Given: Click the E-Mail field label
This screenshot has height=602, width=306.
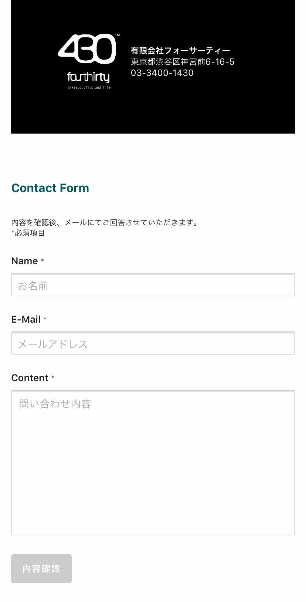Looking at the screenshot, I should point(26,319).
